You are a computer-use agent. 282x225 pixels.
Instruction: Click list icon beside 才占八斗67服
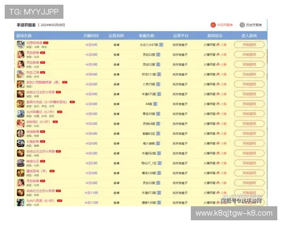tap(161, 45)
